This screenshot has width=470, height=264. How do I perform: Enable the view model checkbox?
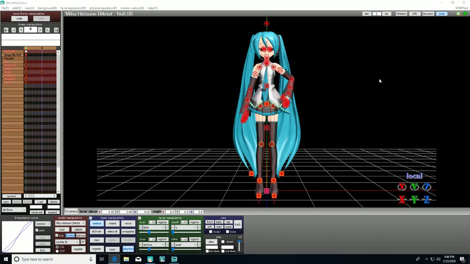point(210,232)
